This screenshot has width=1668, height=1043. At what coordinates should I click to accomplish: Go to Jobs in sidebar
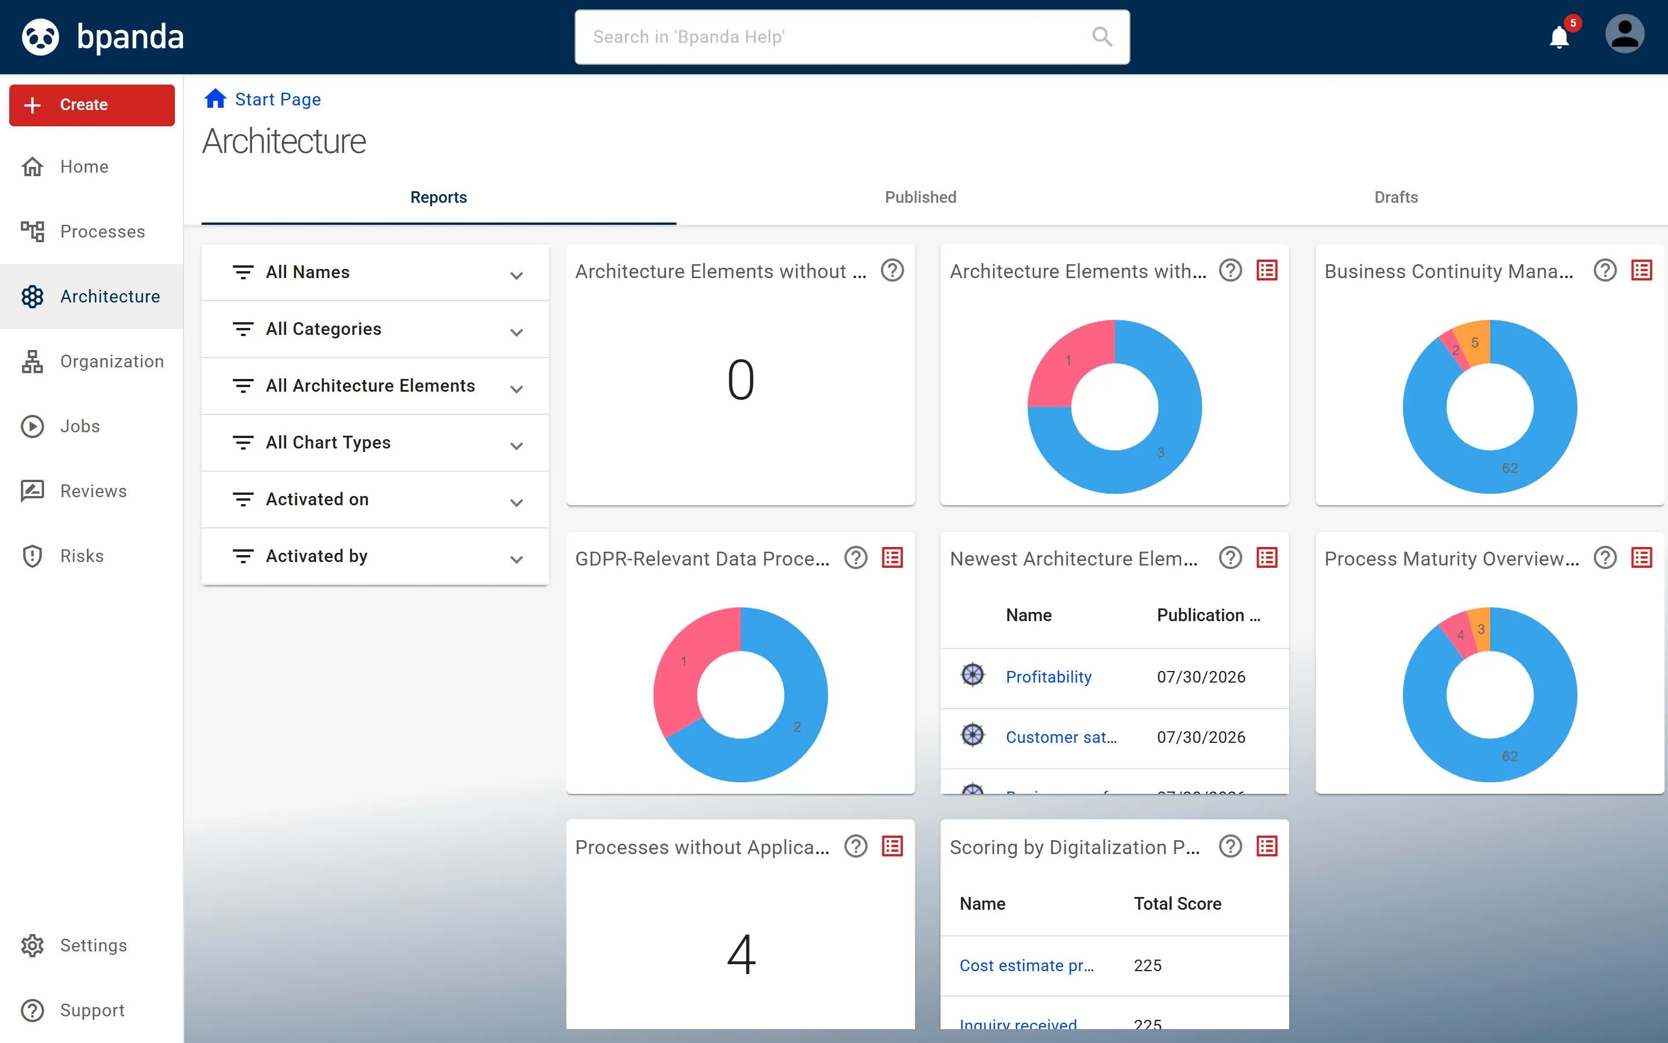[x=92, y=426]
